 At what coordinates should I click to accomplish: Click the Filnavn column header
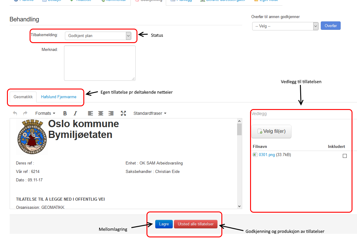[260, 146]
